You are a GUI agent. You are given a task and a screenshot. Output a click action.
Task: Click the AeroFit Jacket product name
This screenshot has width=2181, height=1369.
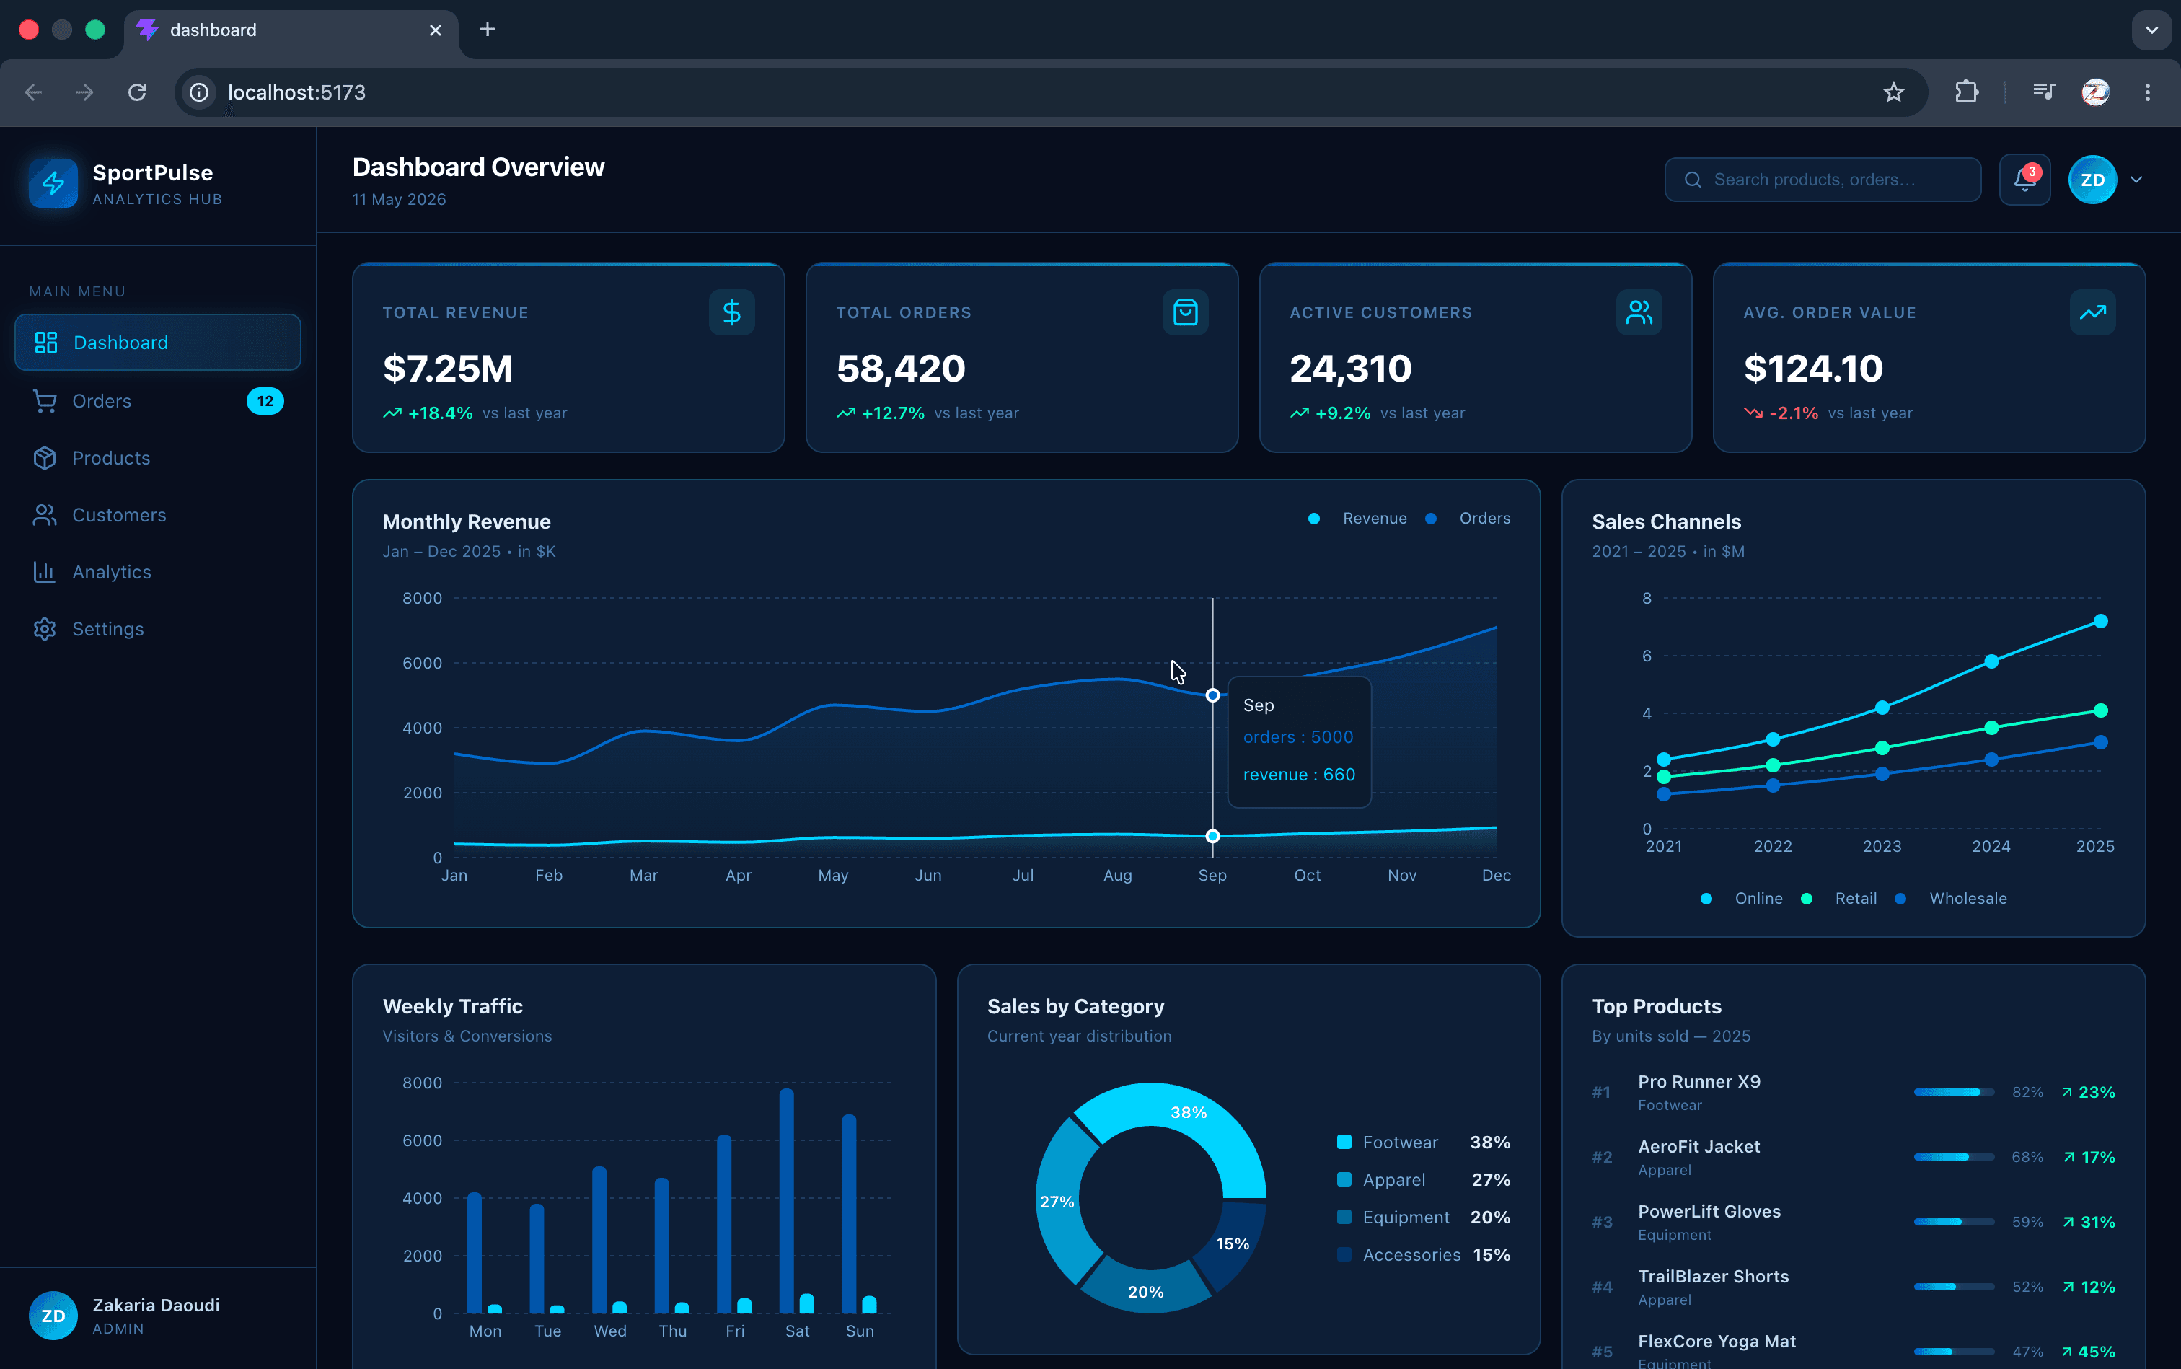(1698, 1146)
